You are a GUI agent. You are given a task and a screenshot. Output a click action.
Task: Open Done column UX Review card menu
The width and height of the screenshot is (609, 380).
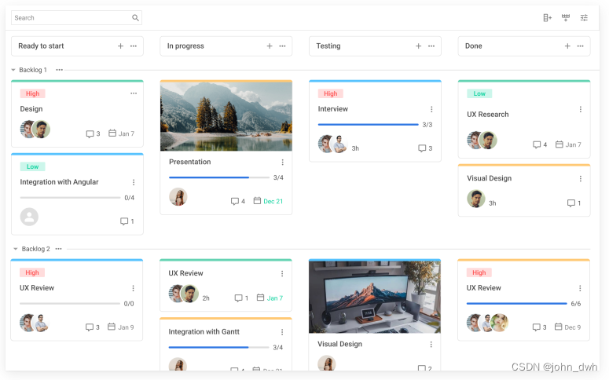[x=580, y=288]
